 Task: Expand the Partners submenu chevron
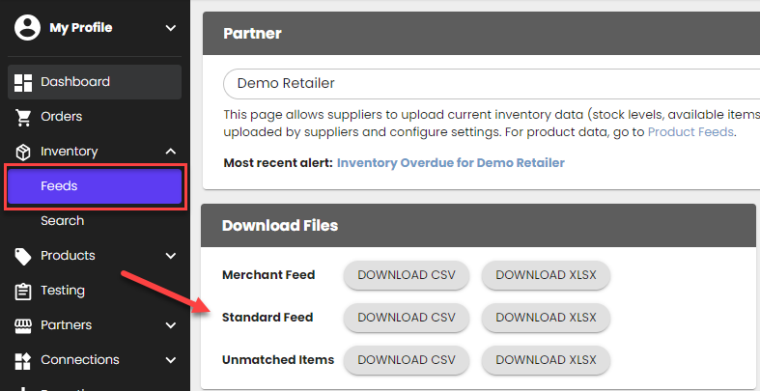click(x=171, y=325)
